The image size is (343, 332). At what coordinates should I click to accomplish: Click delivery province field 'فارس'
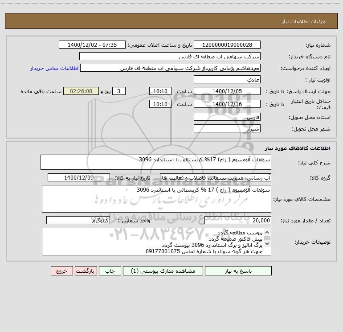click(227, 117)
